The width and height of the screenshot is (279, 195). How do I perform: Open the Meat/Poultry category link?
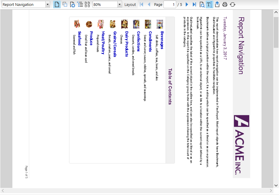pos(103,43)
